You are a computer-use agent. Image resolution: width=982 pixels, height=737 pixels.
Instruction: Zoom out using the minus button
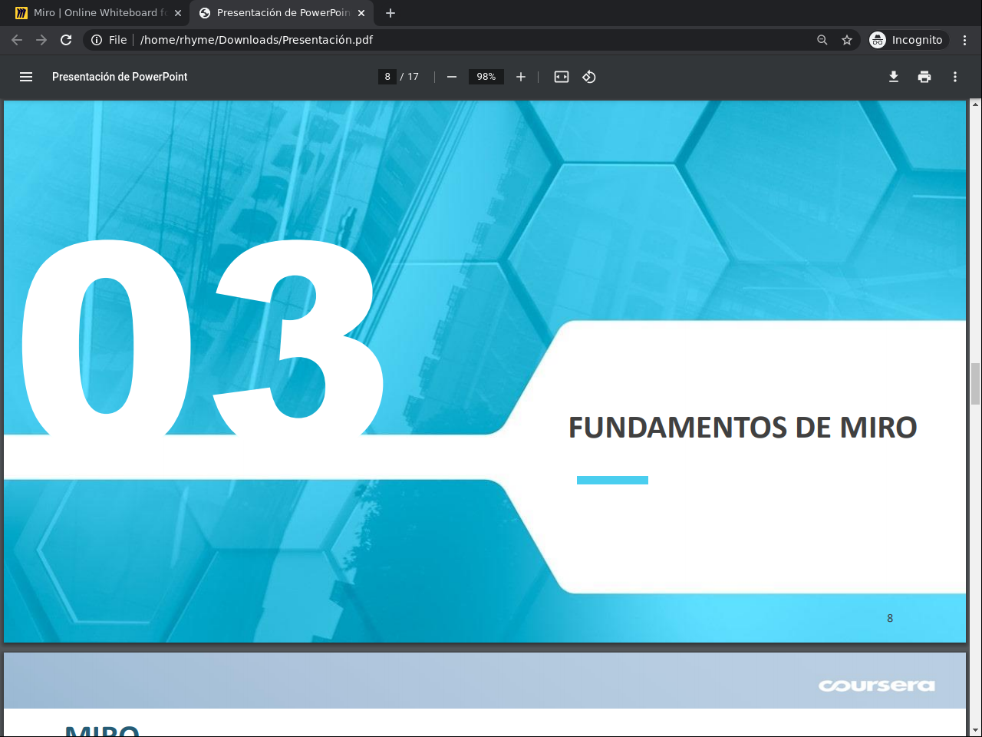point(452,77)
